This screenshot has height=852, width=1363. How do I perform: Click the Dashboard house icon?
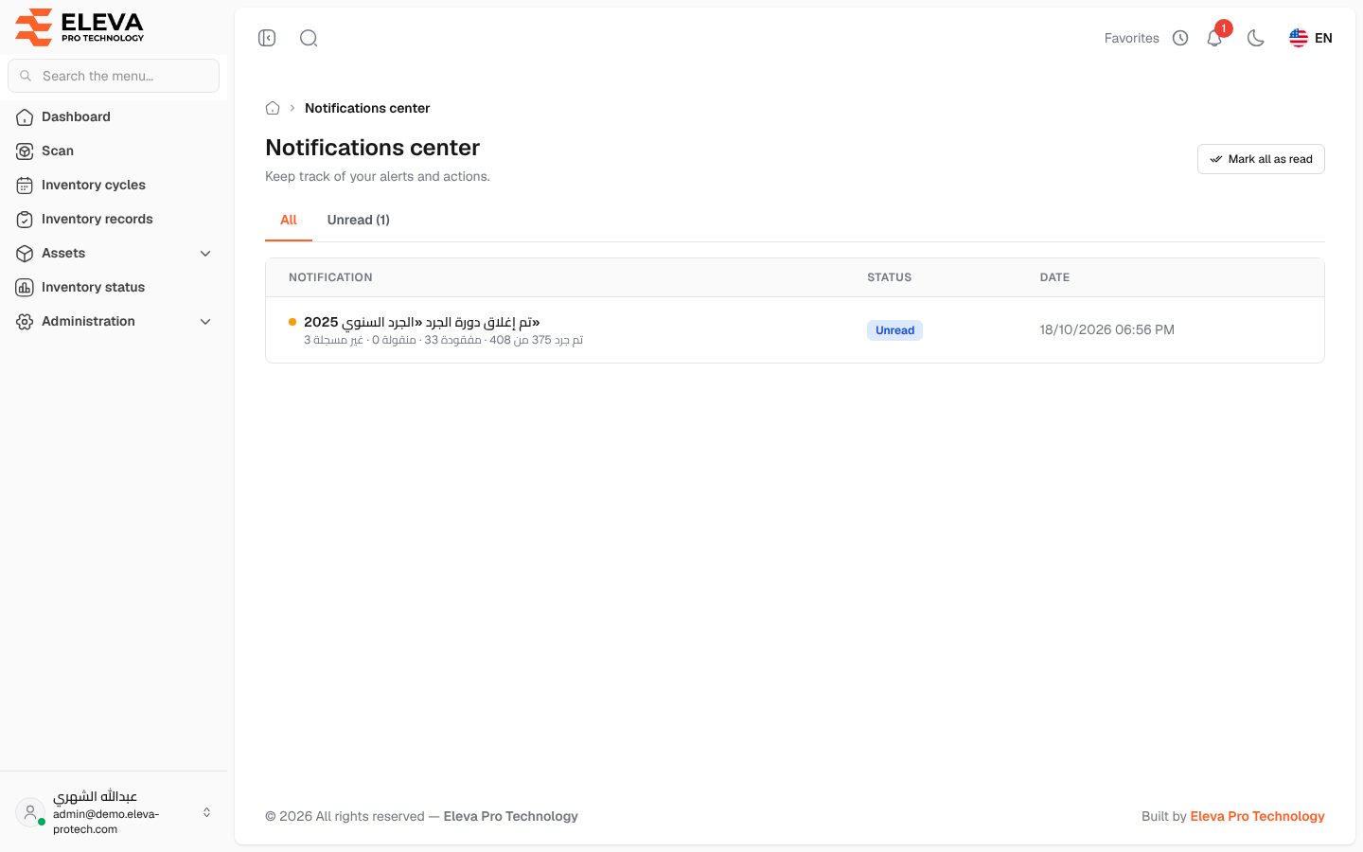[25, 116]
